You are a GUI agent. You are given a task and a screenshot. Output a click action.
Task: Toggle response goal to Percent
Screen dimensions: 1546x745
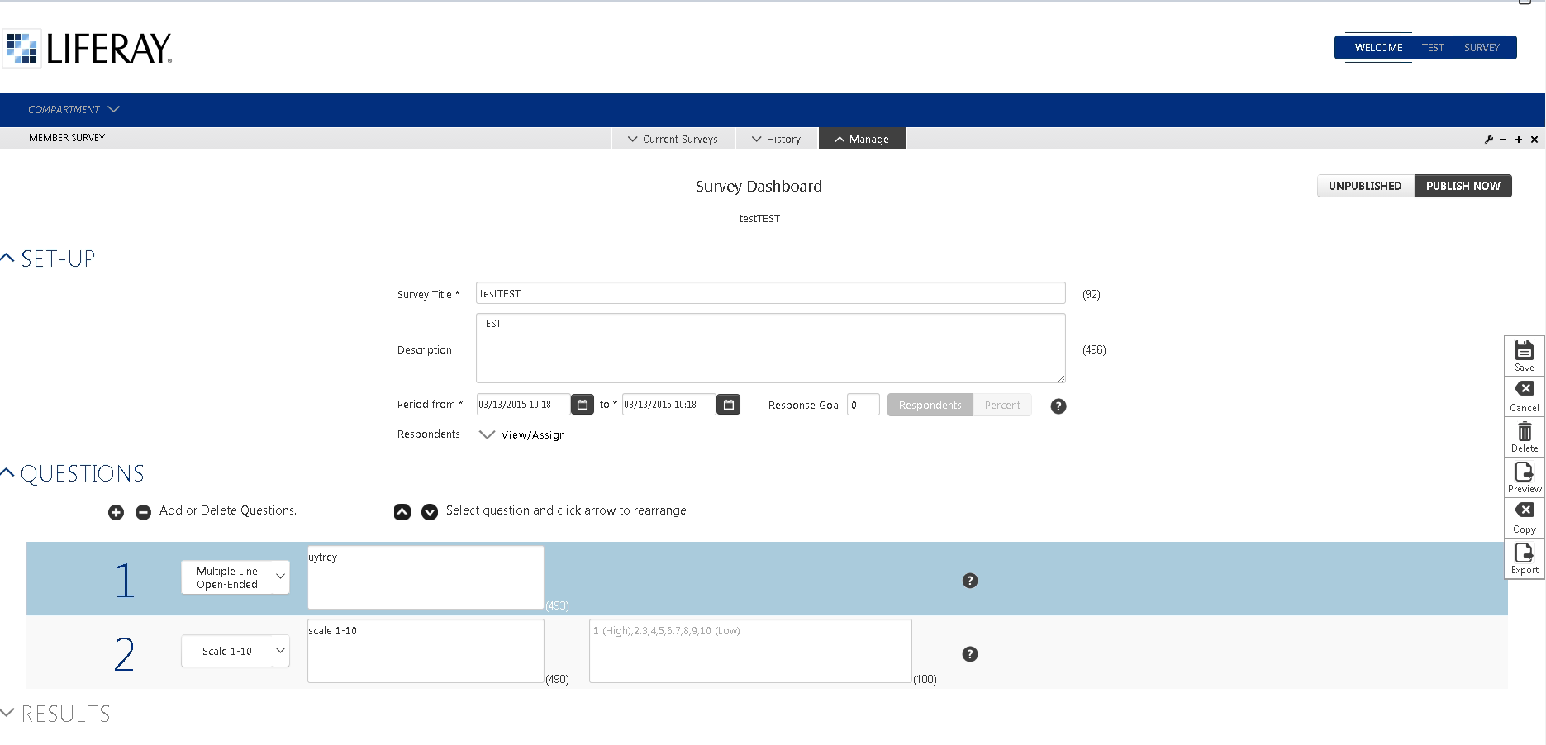(x=1002, y=406)
